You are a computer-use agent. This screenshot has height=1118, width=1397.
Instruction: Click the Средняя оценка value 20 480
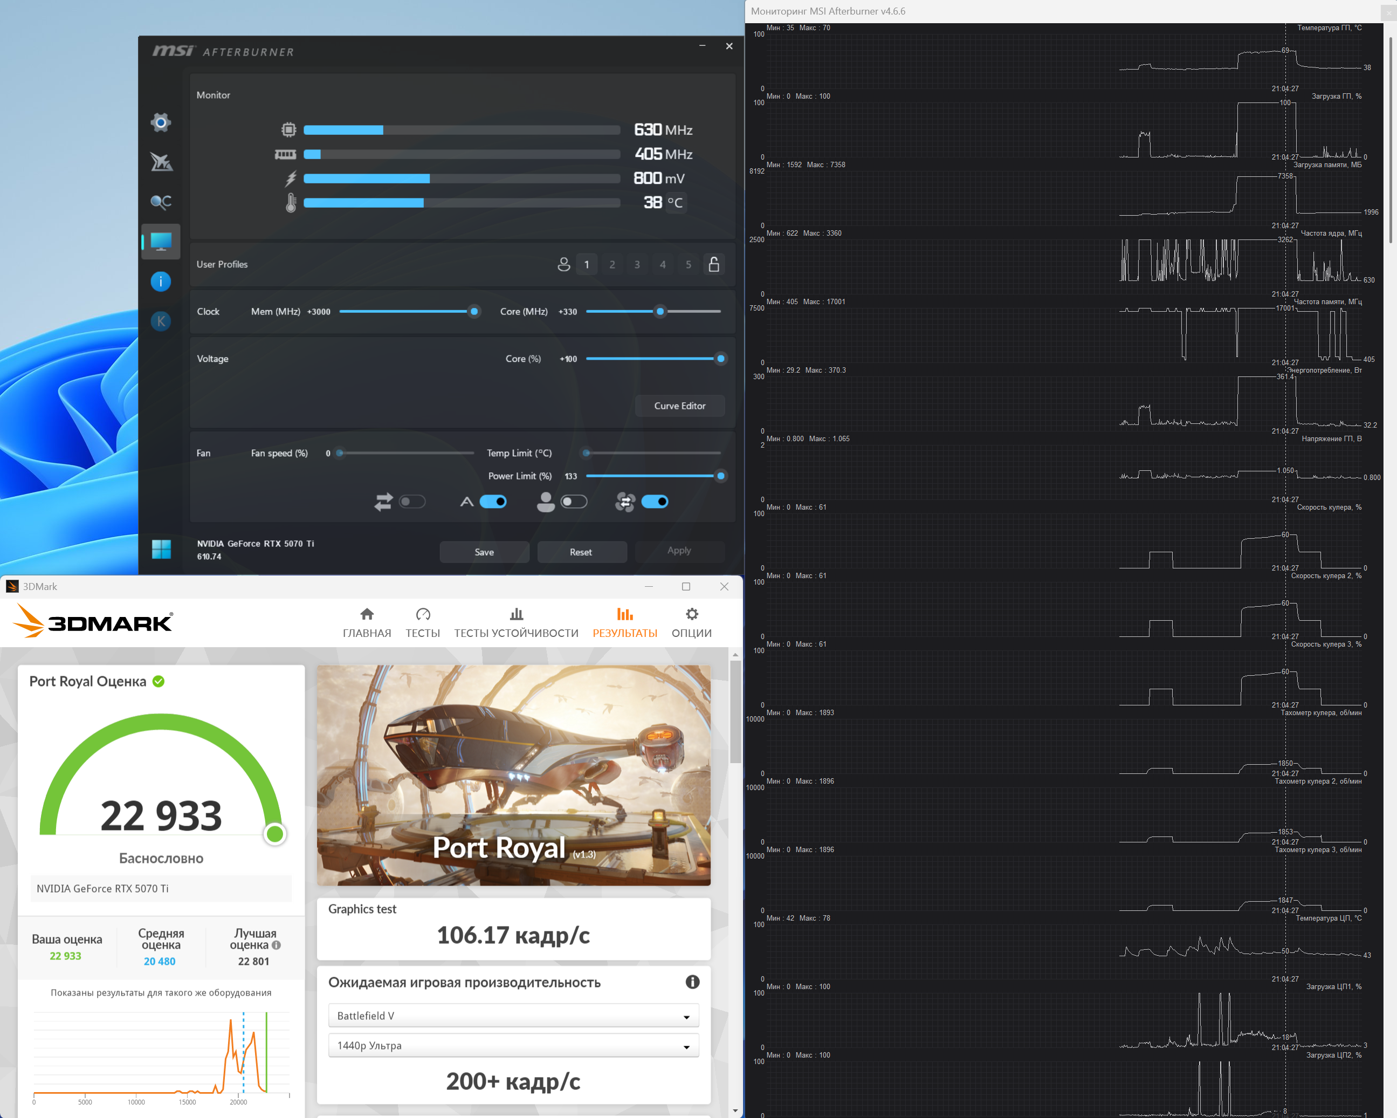tap(160, 961)
